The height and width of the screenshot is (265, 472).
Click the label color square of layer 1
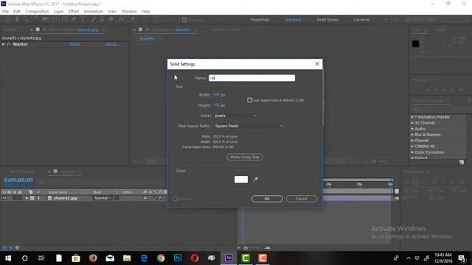[x=32, y=198]
